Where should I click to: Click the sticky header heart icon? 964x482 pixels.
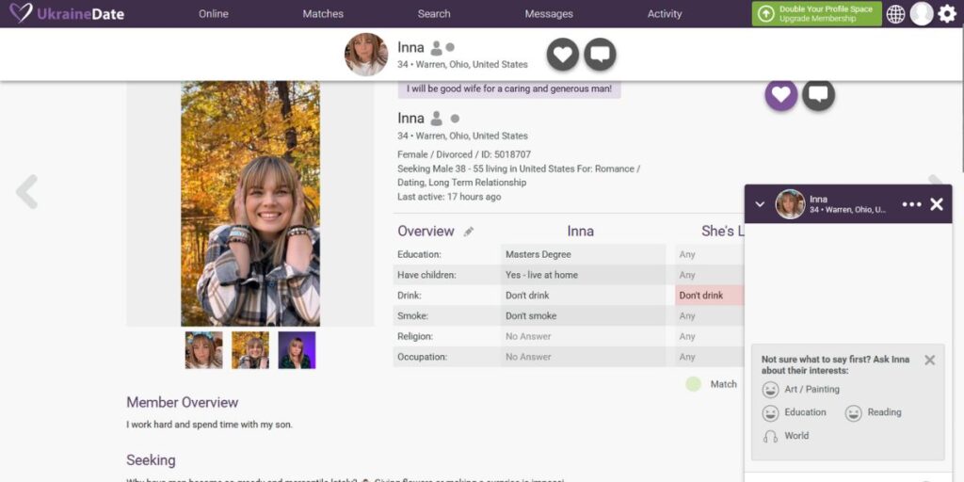563,54
